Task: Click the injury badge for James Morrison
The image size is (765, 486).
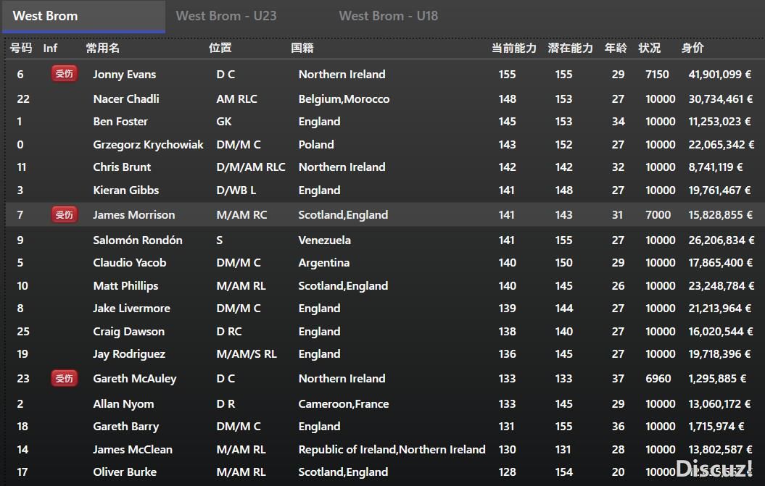Action: (x=64, y=214)
